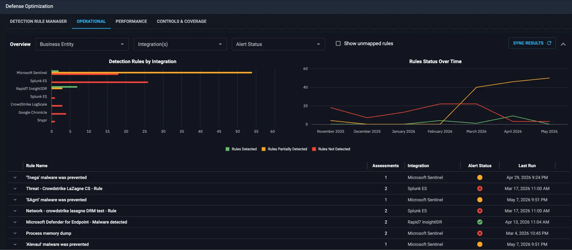Collapse the overview panel with the top-right chevron
This screenshot has width=572, height=250.
point(563,44)
